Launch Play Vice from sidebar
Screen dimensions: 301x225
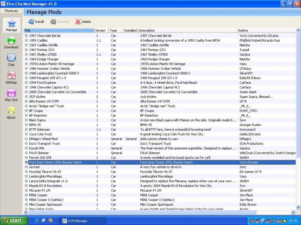11,95
